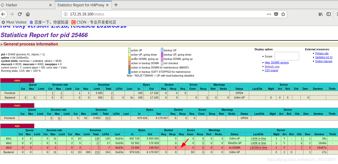Open the 百度一下 bookmark
Screen dimensions: 338x164
click(49, 22)
